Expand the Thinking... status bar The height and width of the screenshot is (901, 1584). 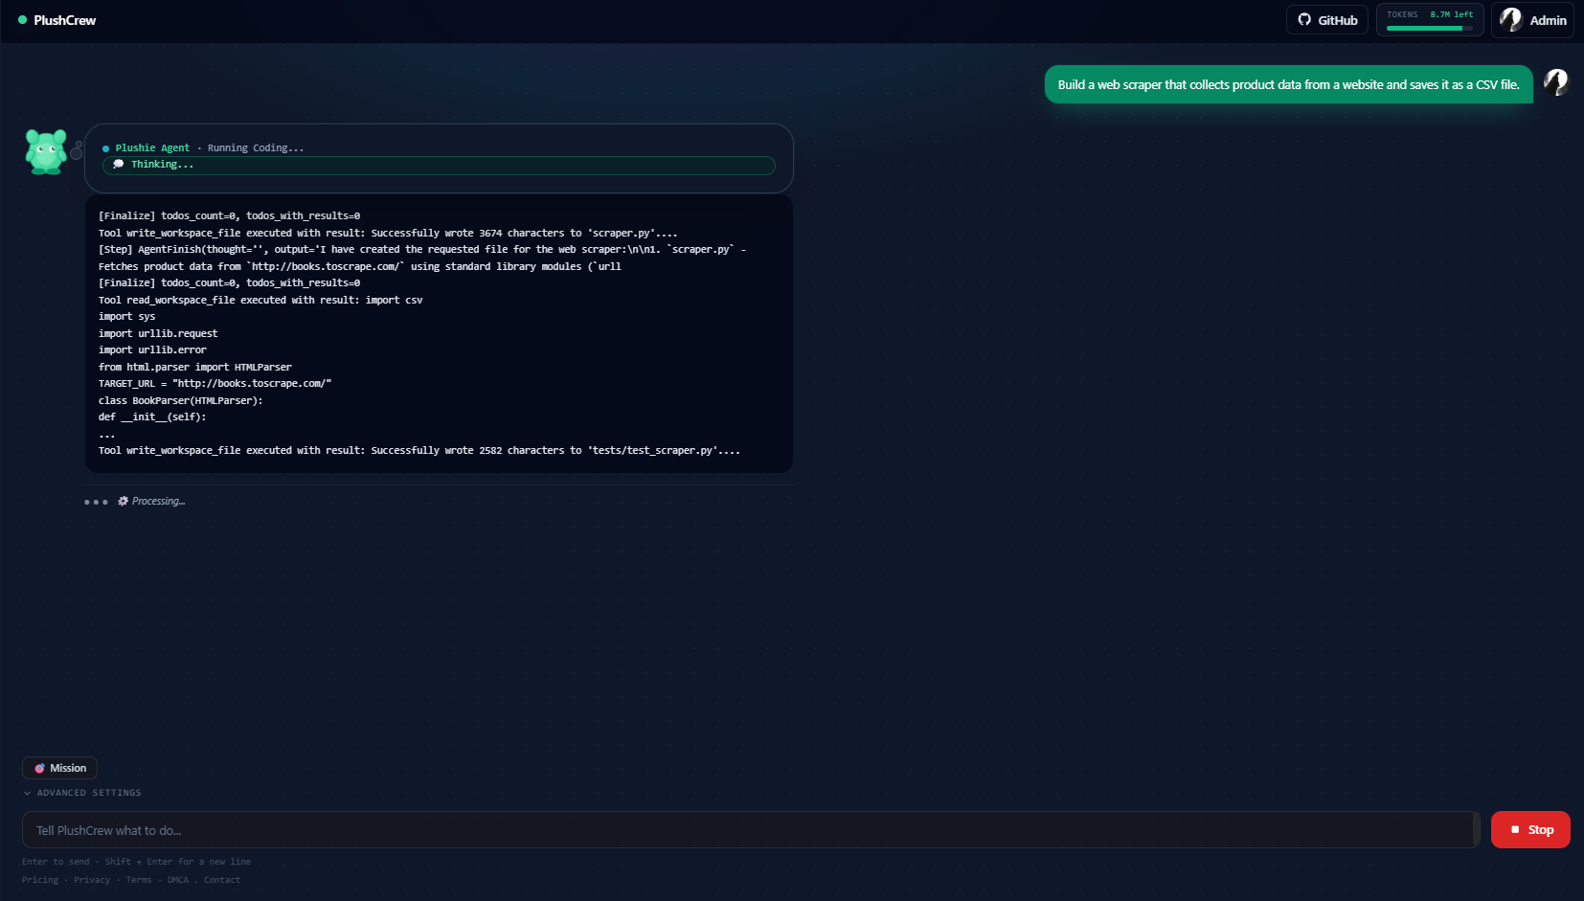coord(439,165)
